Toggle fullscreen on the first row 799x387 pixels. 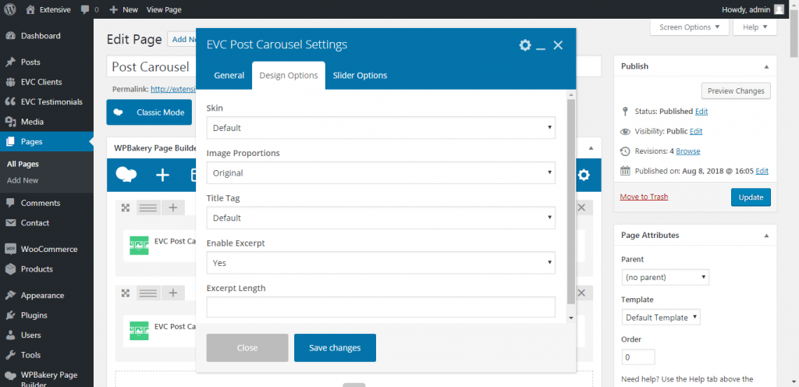point(126,208)
